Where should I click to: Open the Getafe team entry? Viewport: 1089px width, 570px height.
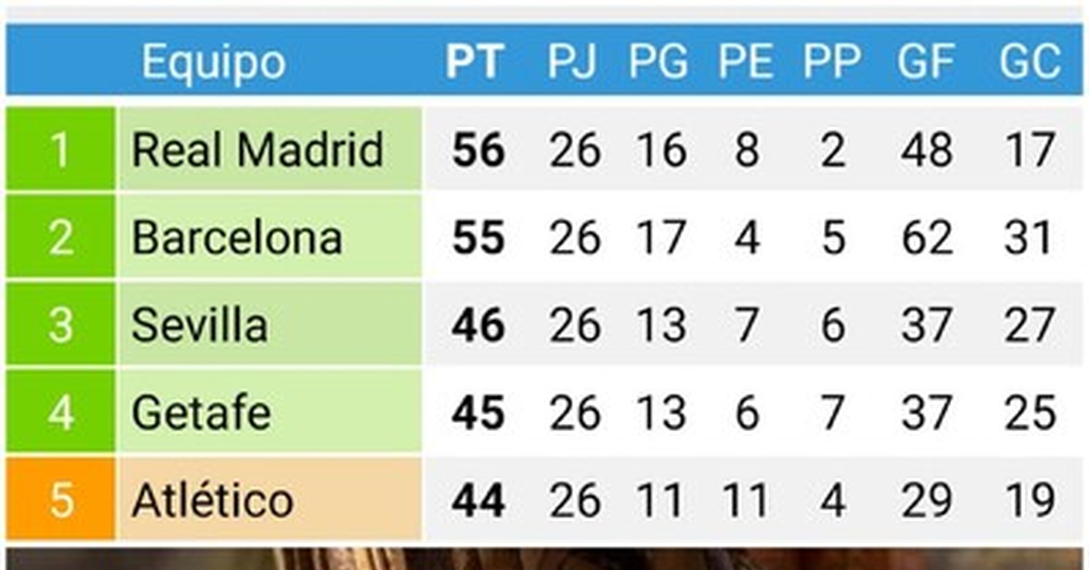[201, 412]
